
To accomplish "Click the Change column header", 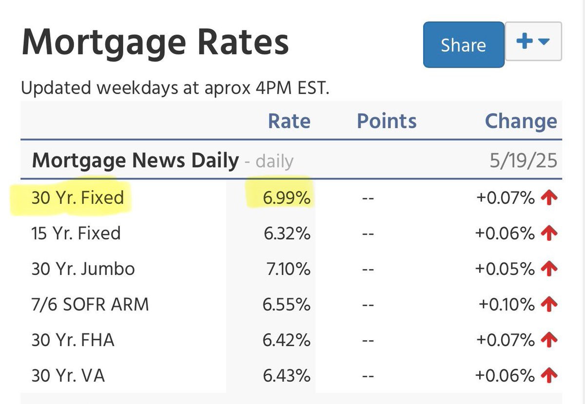I will 521,121.
